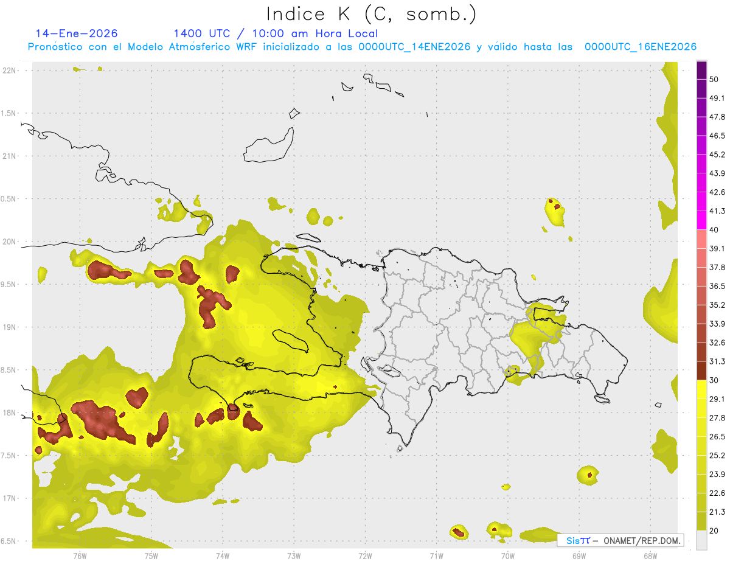The width and height of the screenshot is (730, 564).
Task: Click latitude label "19N"
Action: click(x=9, y=327)
